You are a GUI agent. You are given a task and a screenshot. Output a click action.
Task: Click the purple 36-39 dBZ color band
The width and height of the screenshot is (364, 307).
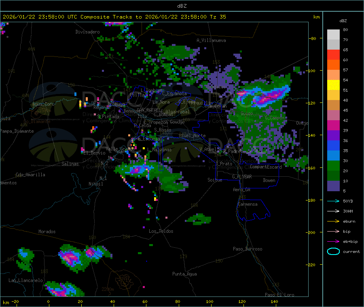tap(333, 136)
